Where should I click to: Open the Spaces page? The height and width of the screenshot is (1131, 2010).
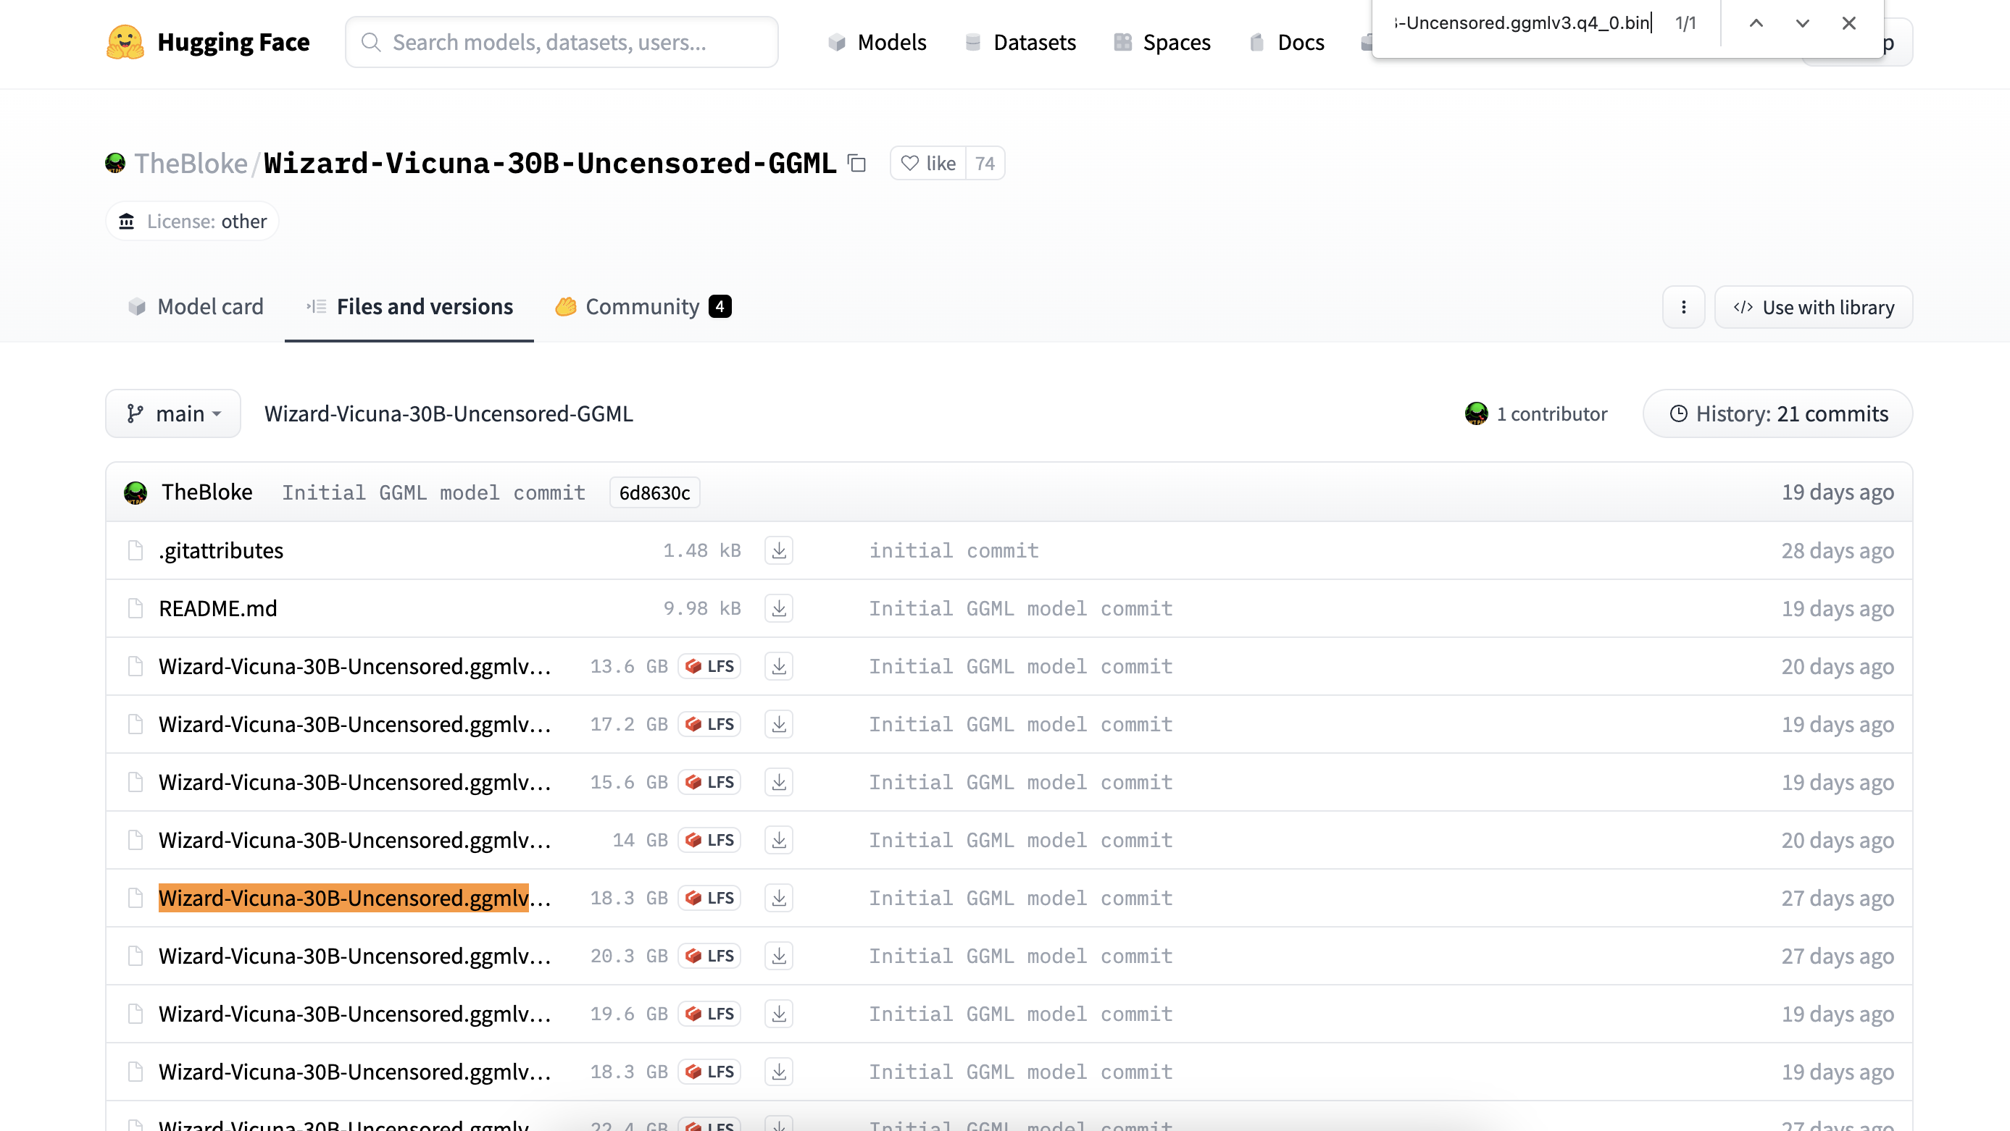[x=1162, y=42]
